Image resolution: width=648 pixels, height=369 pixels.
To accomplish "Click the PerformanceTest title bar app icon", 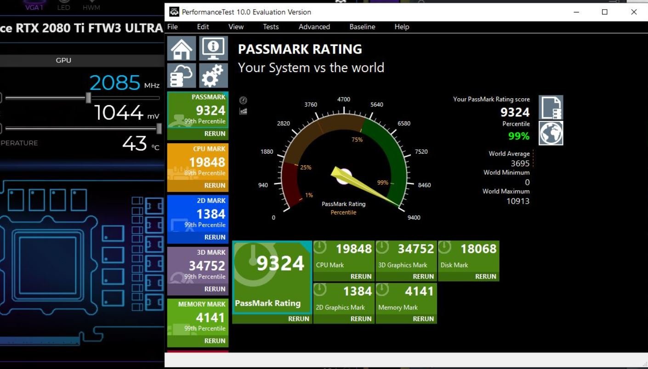I will pos(174,12).
